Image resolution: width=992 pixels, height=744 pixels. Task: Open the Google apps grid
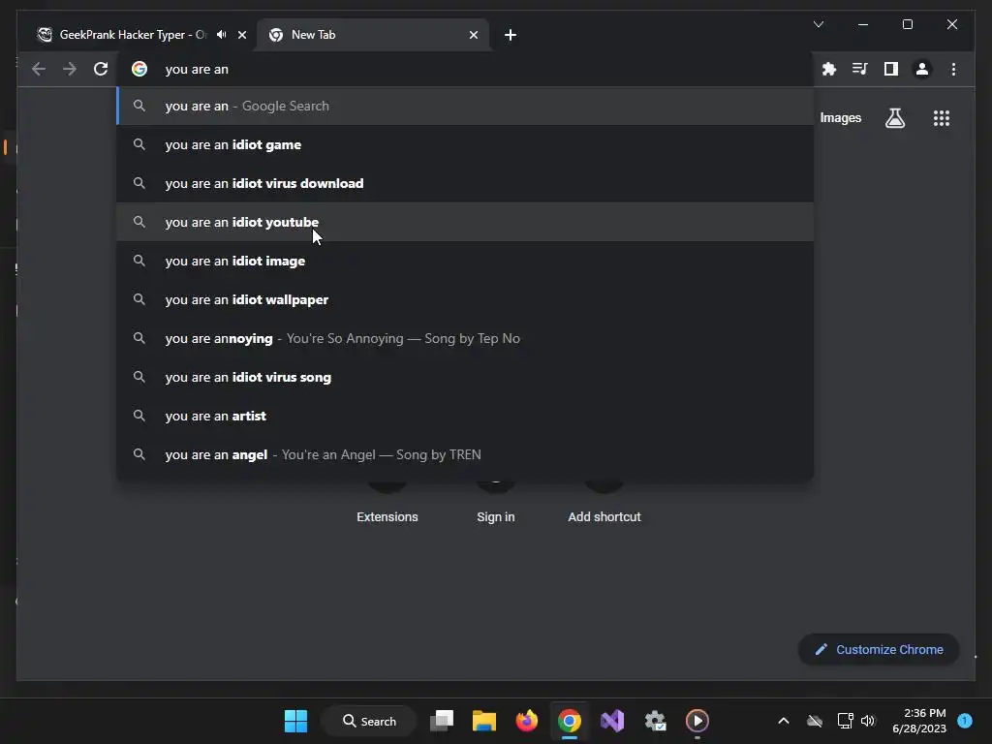[942, 117]
